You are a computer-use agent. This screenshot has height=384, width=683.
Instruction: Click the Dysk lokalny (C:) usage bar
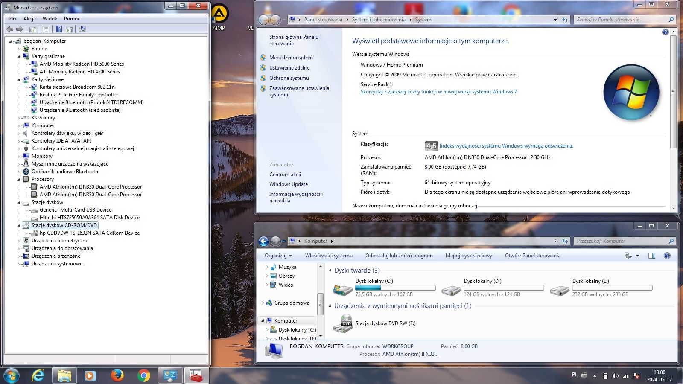(x=395, y=288)
